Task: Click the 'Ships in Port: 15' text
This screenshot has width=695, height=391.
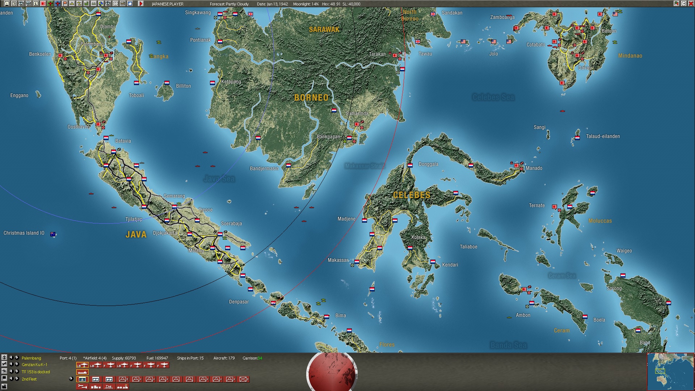Action: coord(190,358)
